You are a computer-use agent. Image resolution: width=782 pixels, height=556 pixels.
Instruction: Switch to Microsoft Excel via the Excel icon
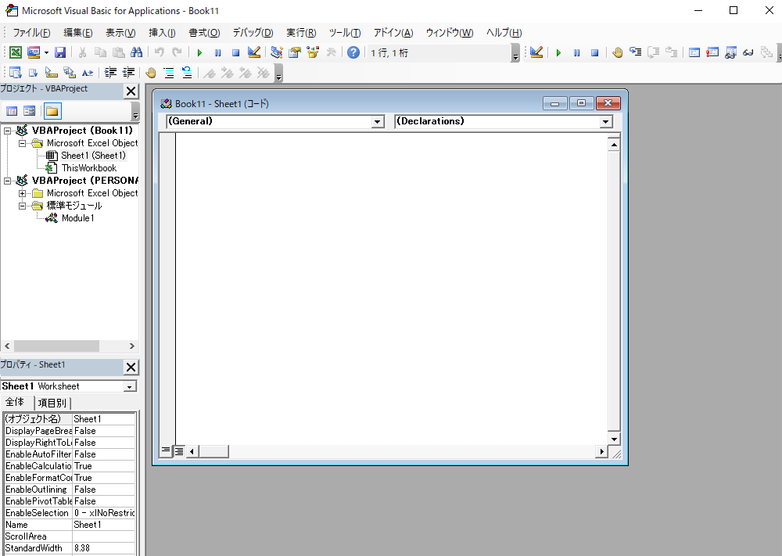(x=16, y=52)
